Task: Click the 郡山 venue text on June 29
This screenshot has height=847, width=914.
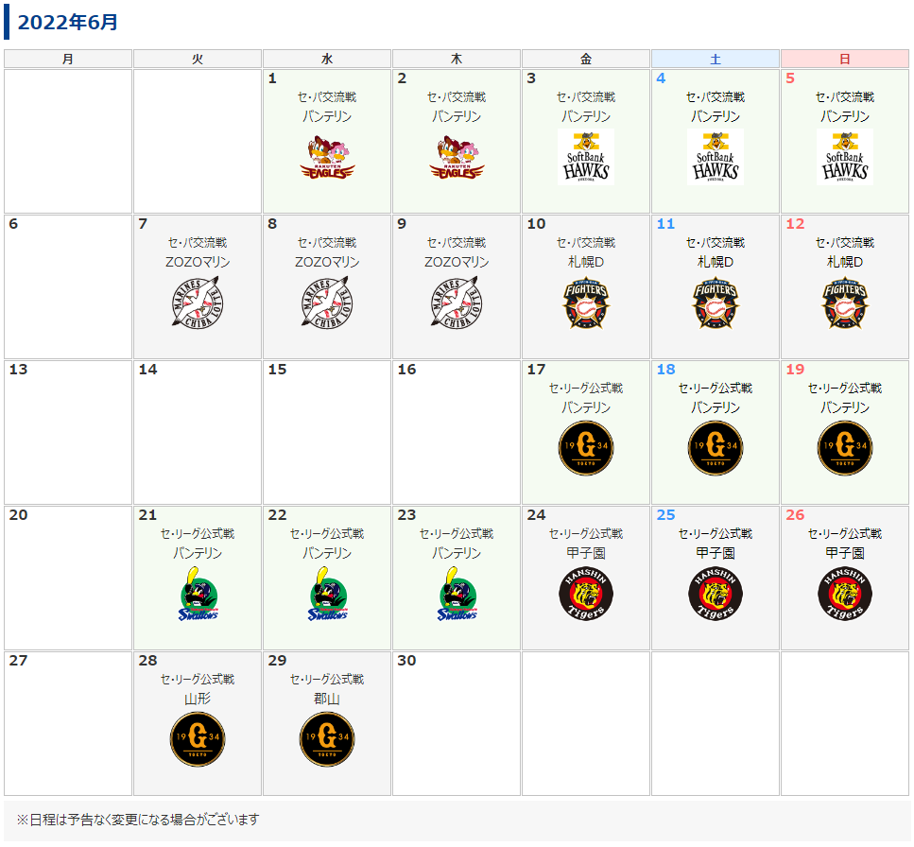Action: click(327, 699)
